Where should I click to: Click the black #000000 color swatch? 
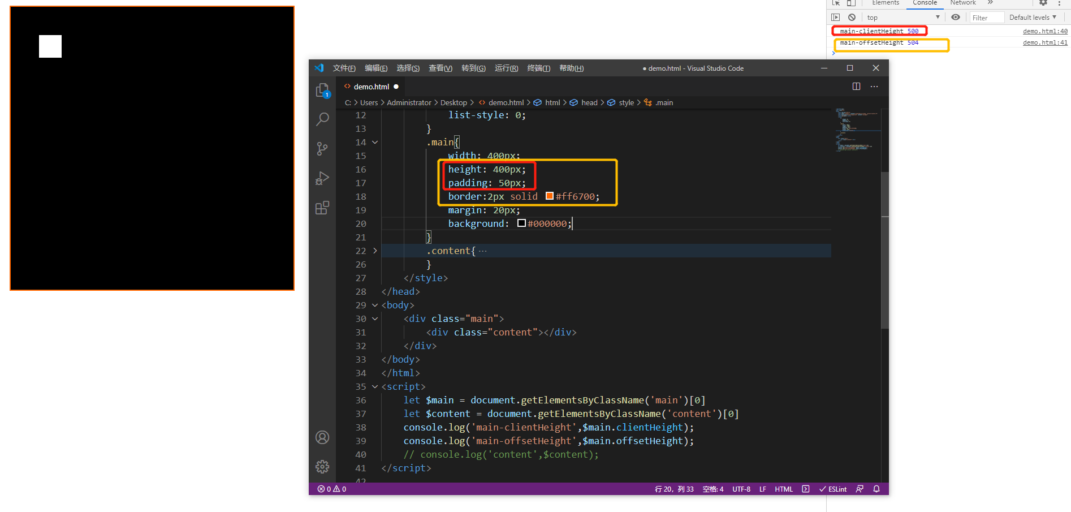click(521, 223)
